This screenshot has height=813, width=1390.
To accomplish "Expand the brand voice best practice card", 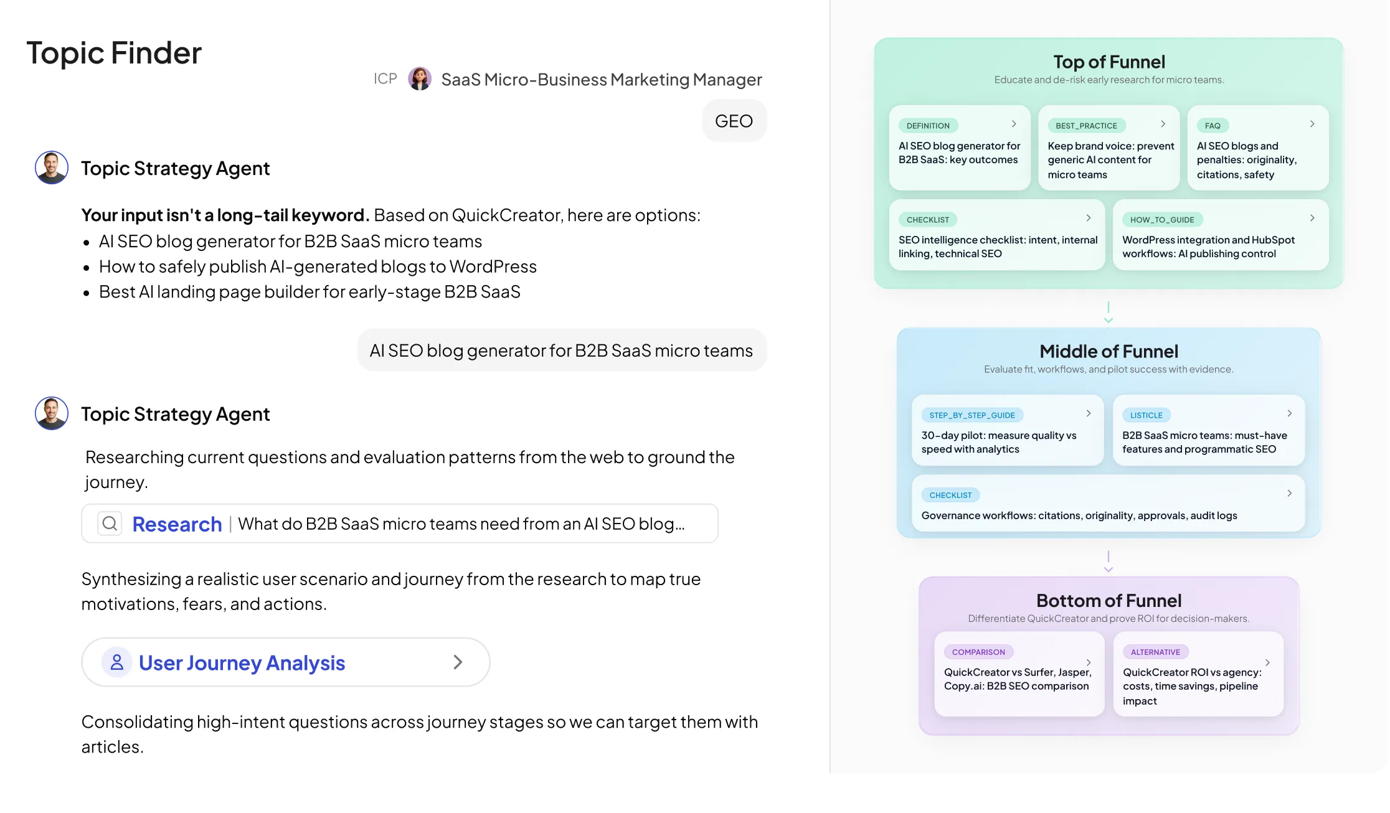I will [1163, 124].
